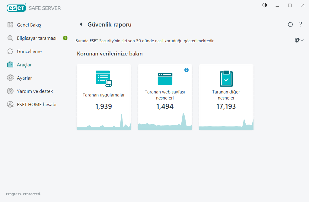
Task: Open the help question mark icon
Action: [301, 24]
